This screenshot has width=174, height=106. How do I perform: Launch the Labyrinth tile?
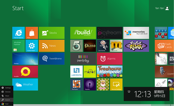tap(76, 72)
